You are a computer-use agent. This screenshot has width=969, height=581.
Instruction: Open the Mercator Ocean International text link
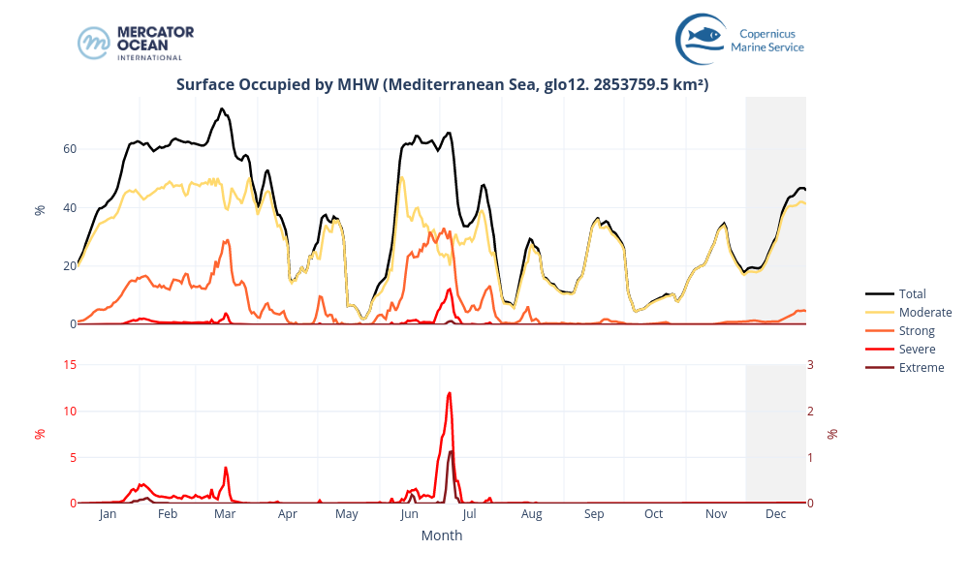[155, 43]
